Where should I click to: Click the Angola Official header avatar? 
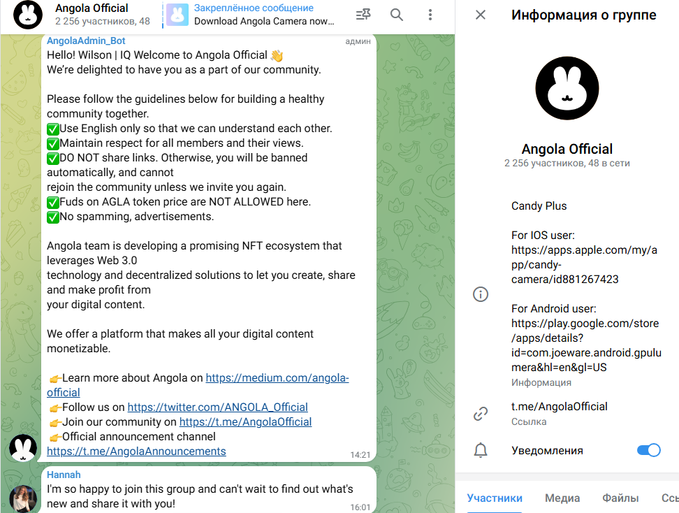coord(28,15)
